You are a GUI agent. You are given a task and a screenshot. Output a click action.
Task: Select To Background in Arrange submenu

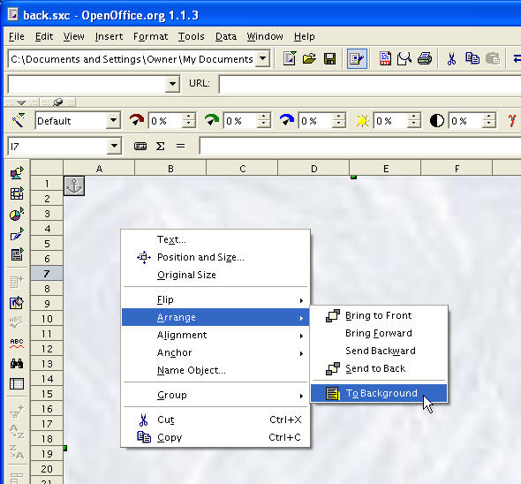pyautogui.click(x=379, y=393)
